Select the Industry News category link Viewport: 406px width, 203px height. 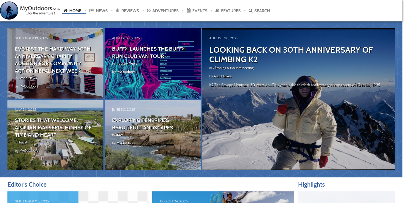coord(126,63)
